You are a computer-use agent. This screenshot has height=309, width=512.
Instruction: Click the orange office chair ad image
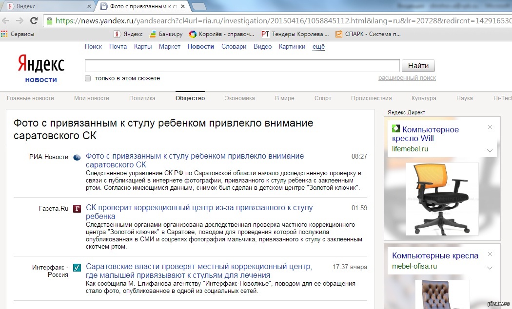coord(442,199)
